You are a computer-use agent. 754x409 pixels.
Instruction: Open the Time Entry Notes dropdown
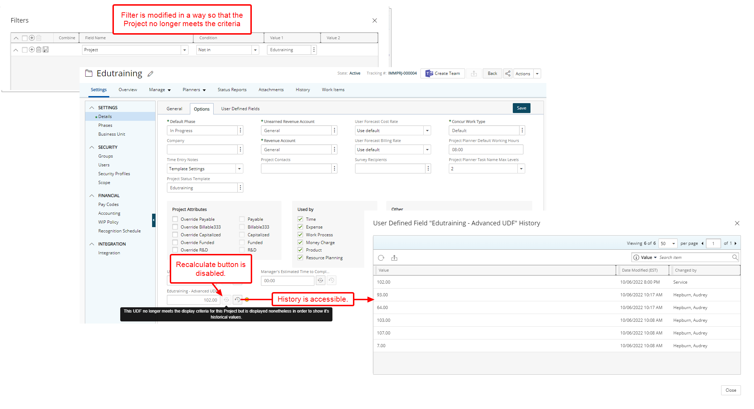coord(239,168)
